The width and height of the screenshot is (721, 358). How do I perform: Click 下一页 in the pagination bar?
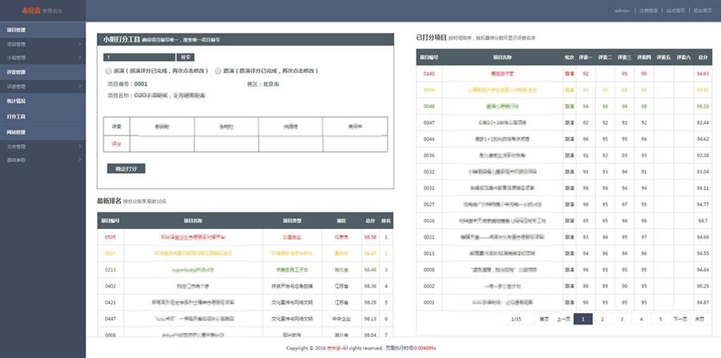point(679,319)
